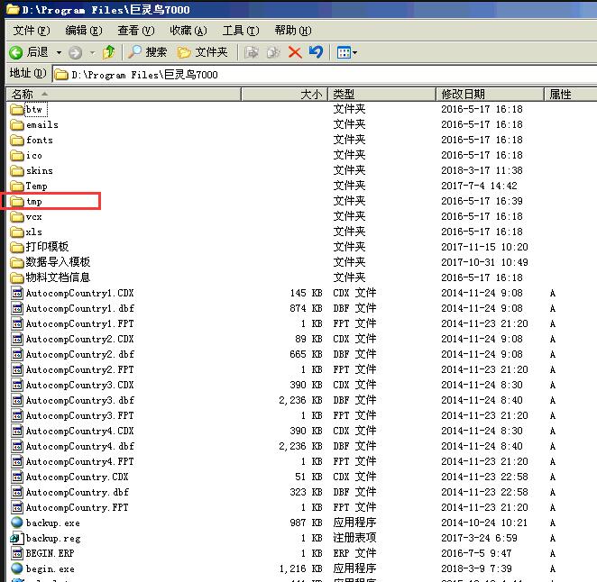
Task: Select the AutocompCountry1.CDX file icon
Action: pyautogui.click(x=16, y=293)
